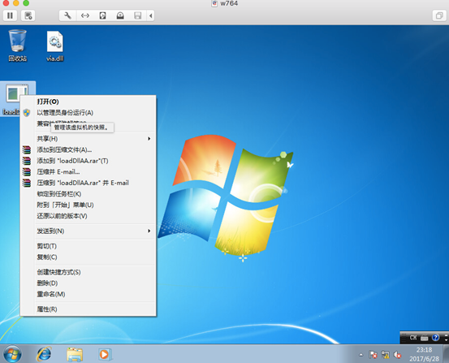Click WinRAR icon beside 添加到 "loadDllAA.rar"(T)
Viewport: 449px width, 363px height.
pos(27,161)
